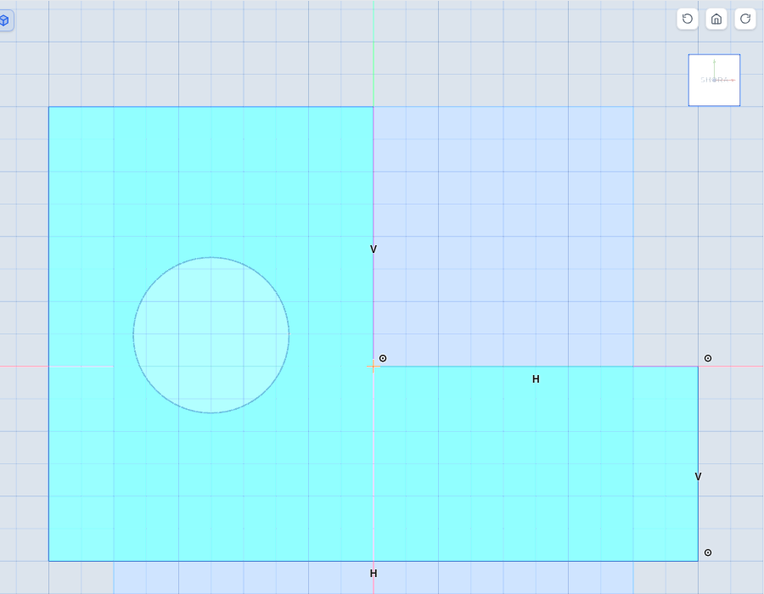Select the circle sketch profile
This screenshot has height=594, width=764.
211,335
